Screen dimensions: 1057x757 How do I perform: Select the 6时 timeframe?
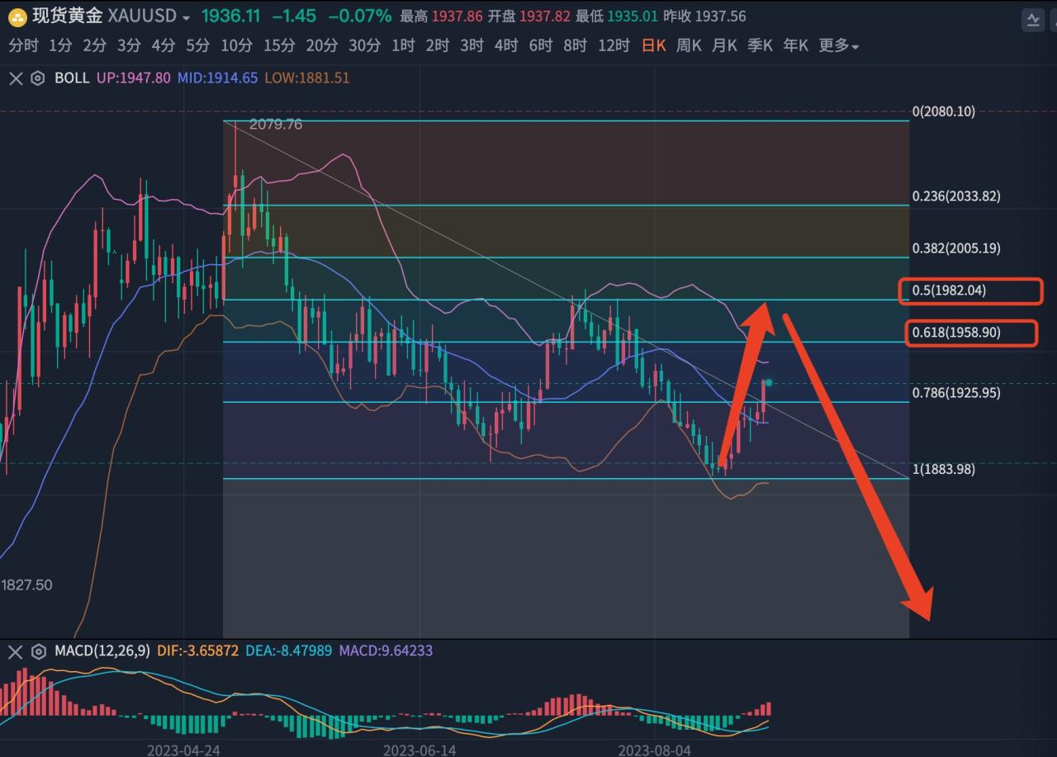pos(540,46)
